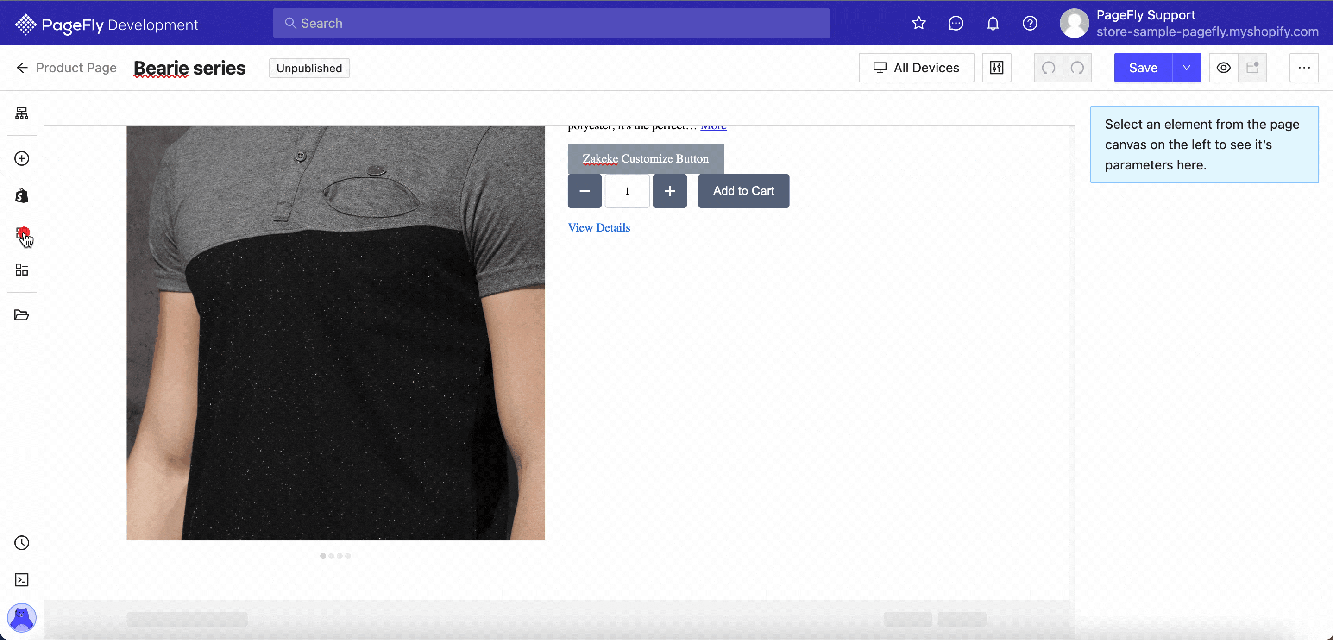This screenshot has width=1333, height=640.
Task: Decrease quantity with minus button
Action: [584, 191]
